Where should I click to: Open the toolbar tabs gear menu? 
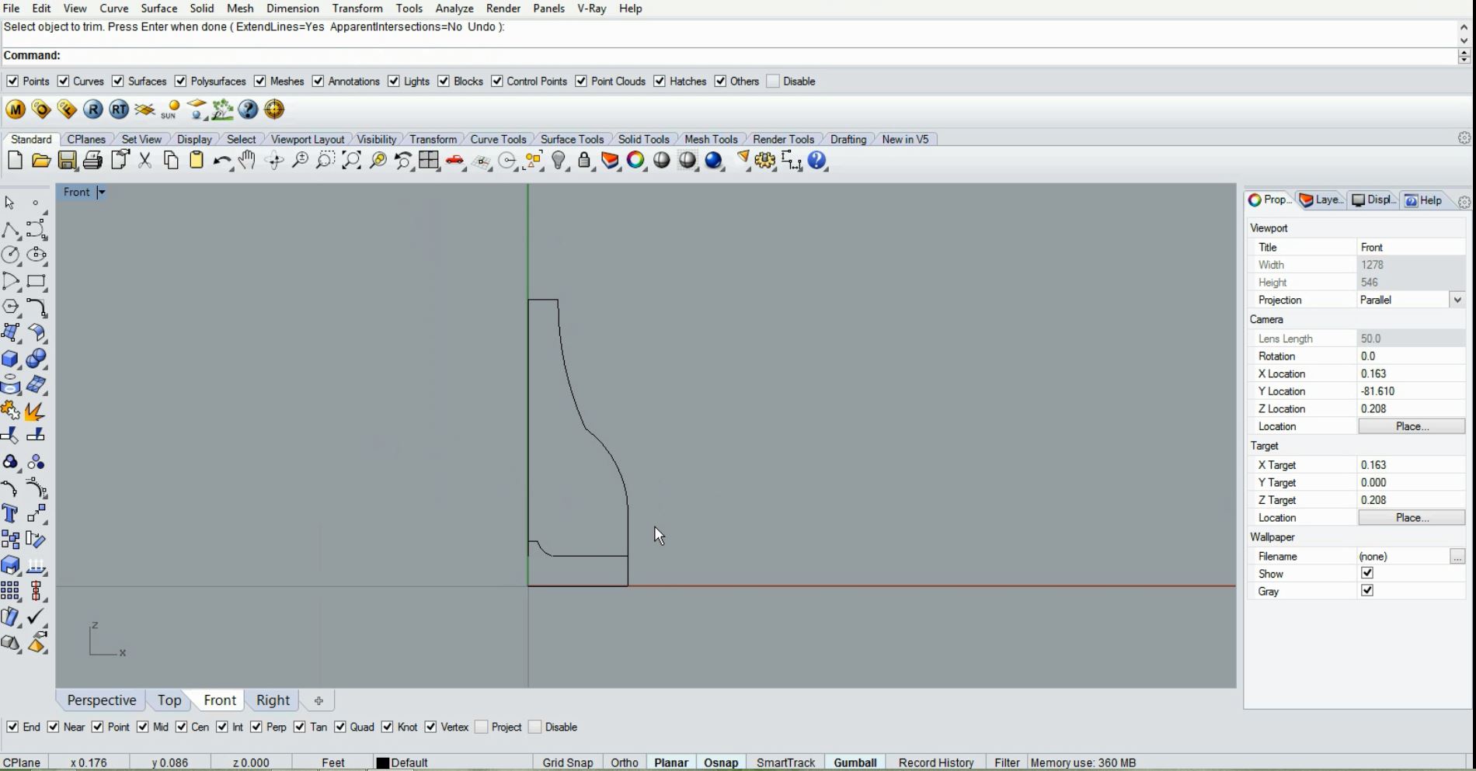pyautogui.click(x=1464, y=138)
